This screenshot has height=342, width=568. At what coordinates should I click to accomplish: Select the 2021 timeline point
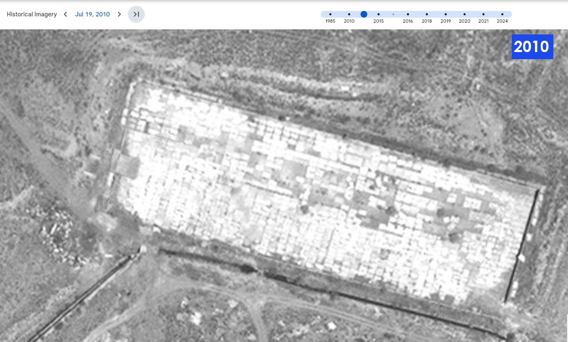tap(483, 14)
